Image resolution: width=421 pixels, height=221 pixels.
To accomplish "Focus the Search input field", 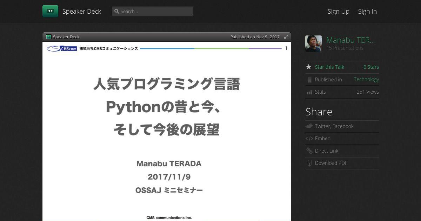I will pos(152,11).
